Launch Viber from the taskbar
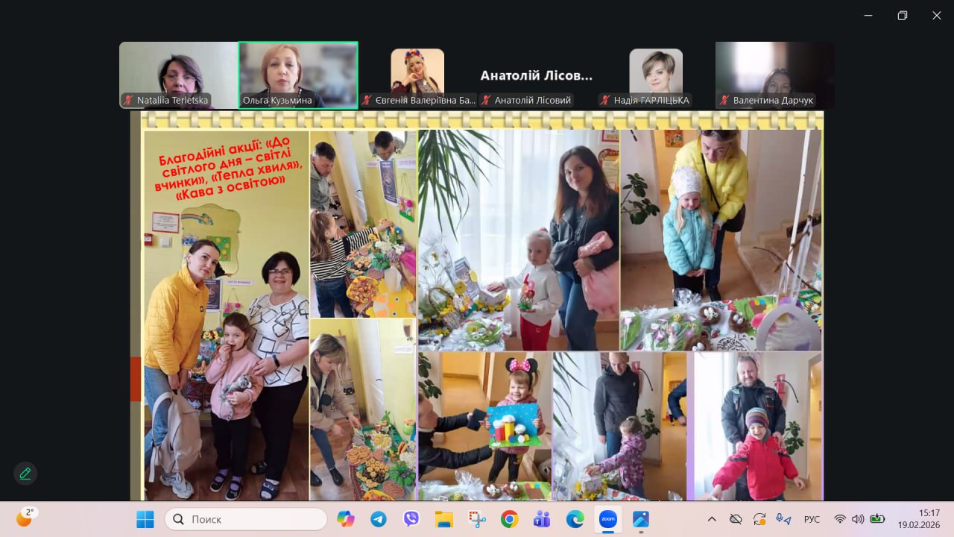This screenshot has height=537, width=954. pos(411,519)
